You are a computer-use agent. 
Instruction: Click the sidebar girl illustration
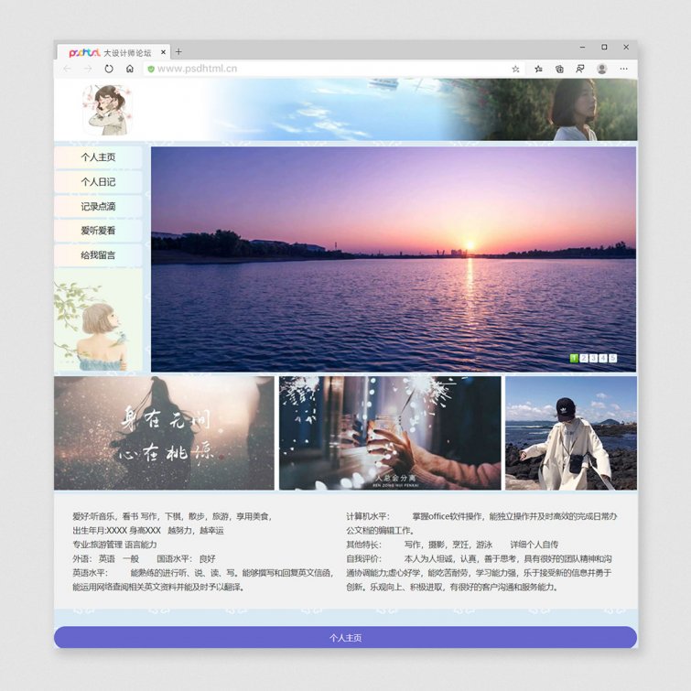98,320
